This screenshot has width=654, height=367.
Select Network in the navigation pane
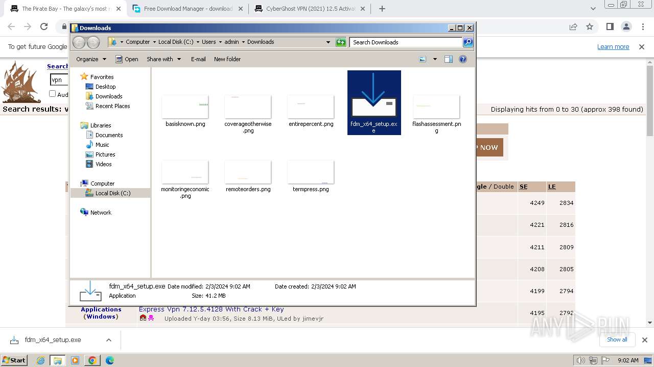coord(101,213)
